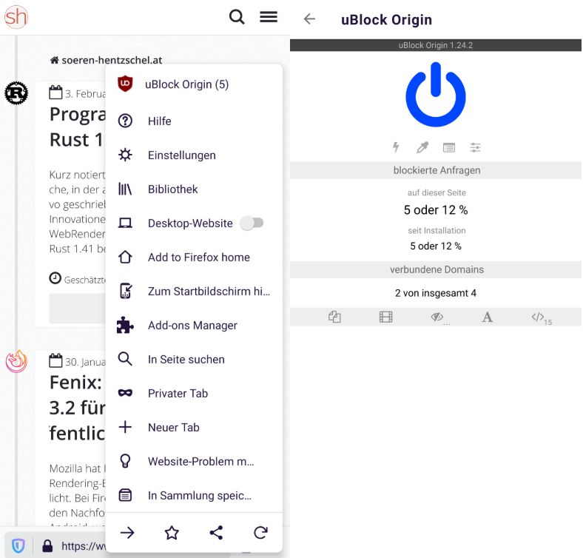Enter element zapper mode lightning icon
This screenshot has width=583, height=558.
click(397, 147)
